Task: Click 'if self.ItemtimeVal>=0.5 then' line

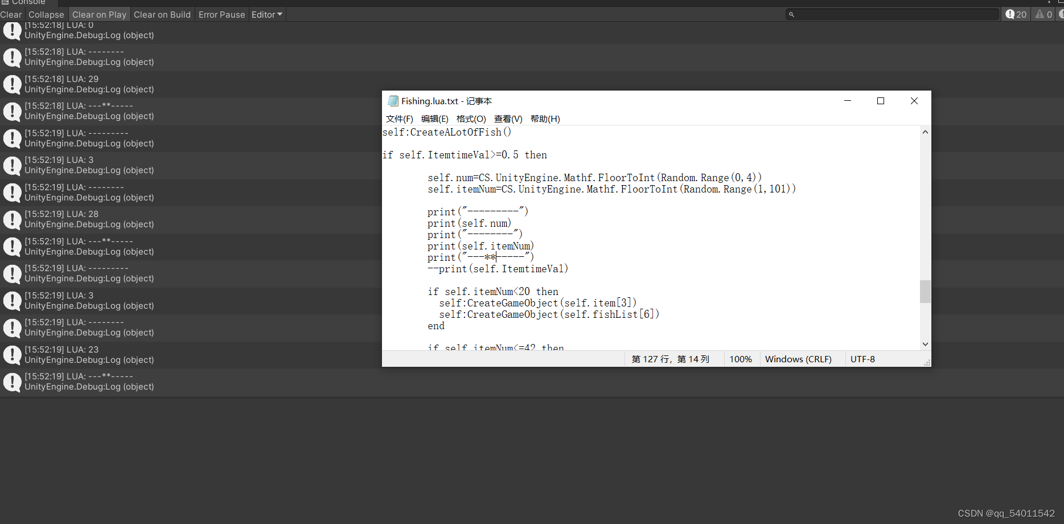Action: pyautogui.click(x=465, y=155)
